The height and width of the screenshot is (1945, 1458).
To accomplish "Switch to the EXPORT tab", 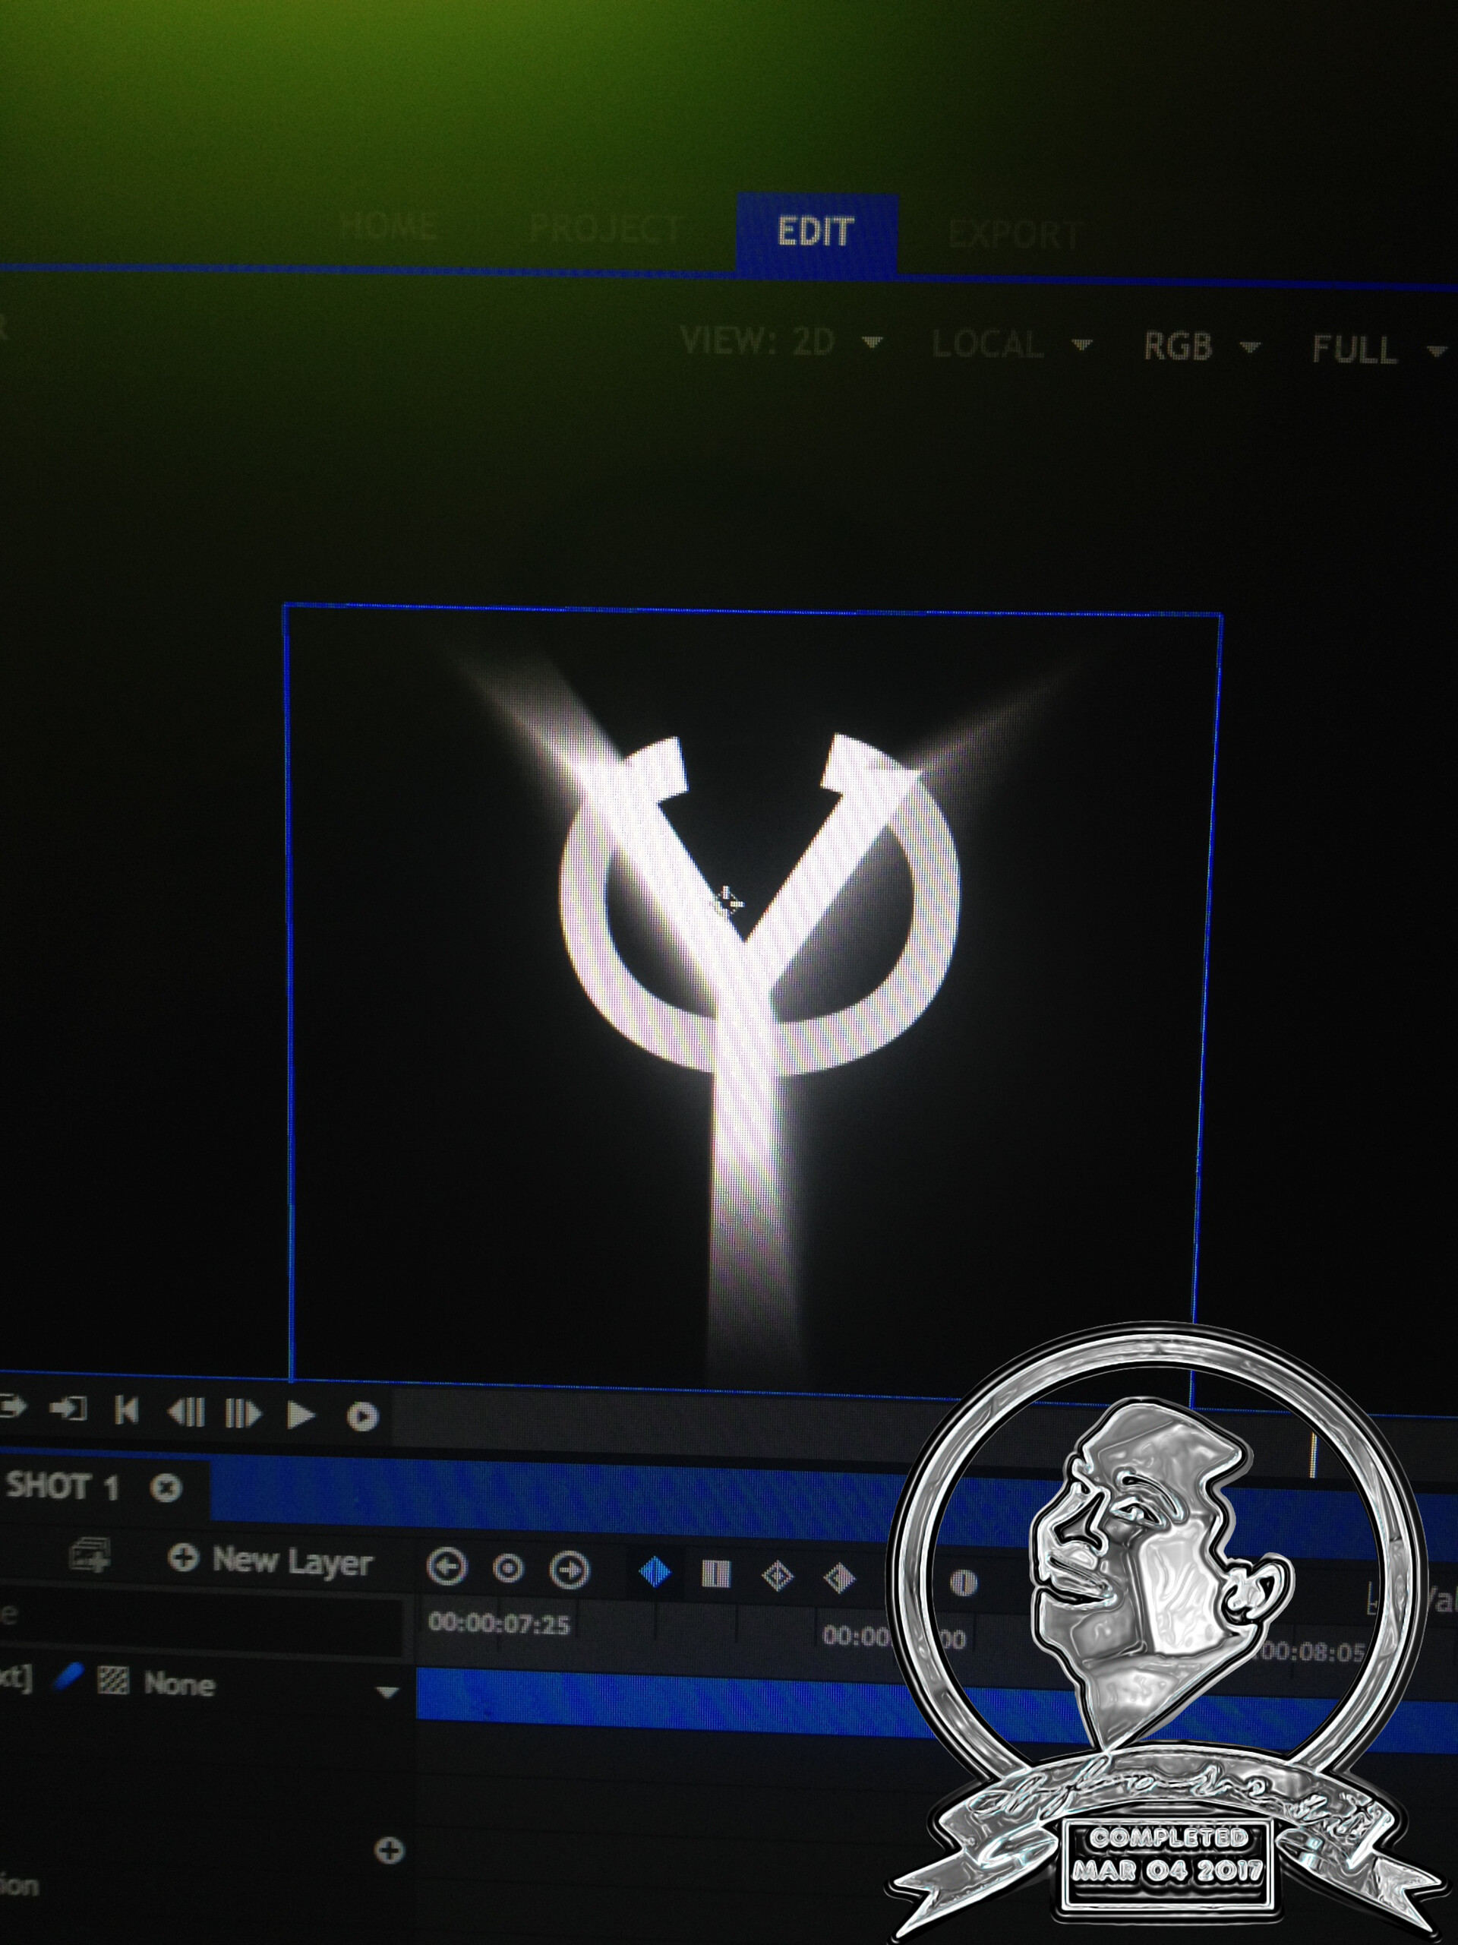I will (x=1015, y=231).
